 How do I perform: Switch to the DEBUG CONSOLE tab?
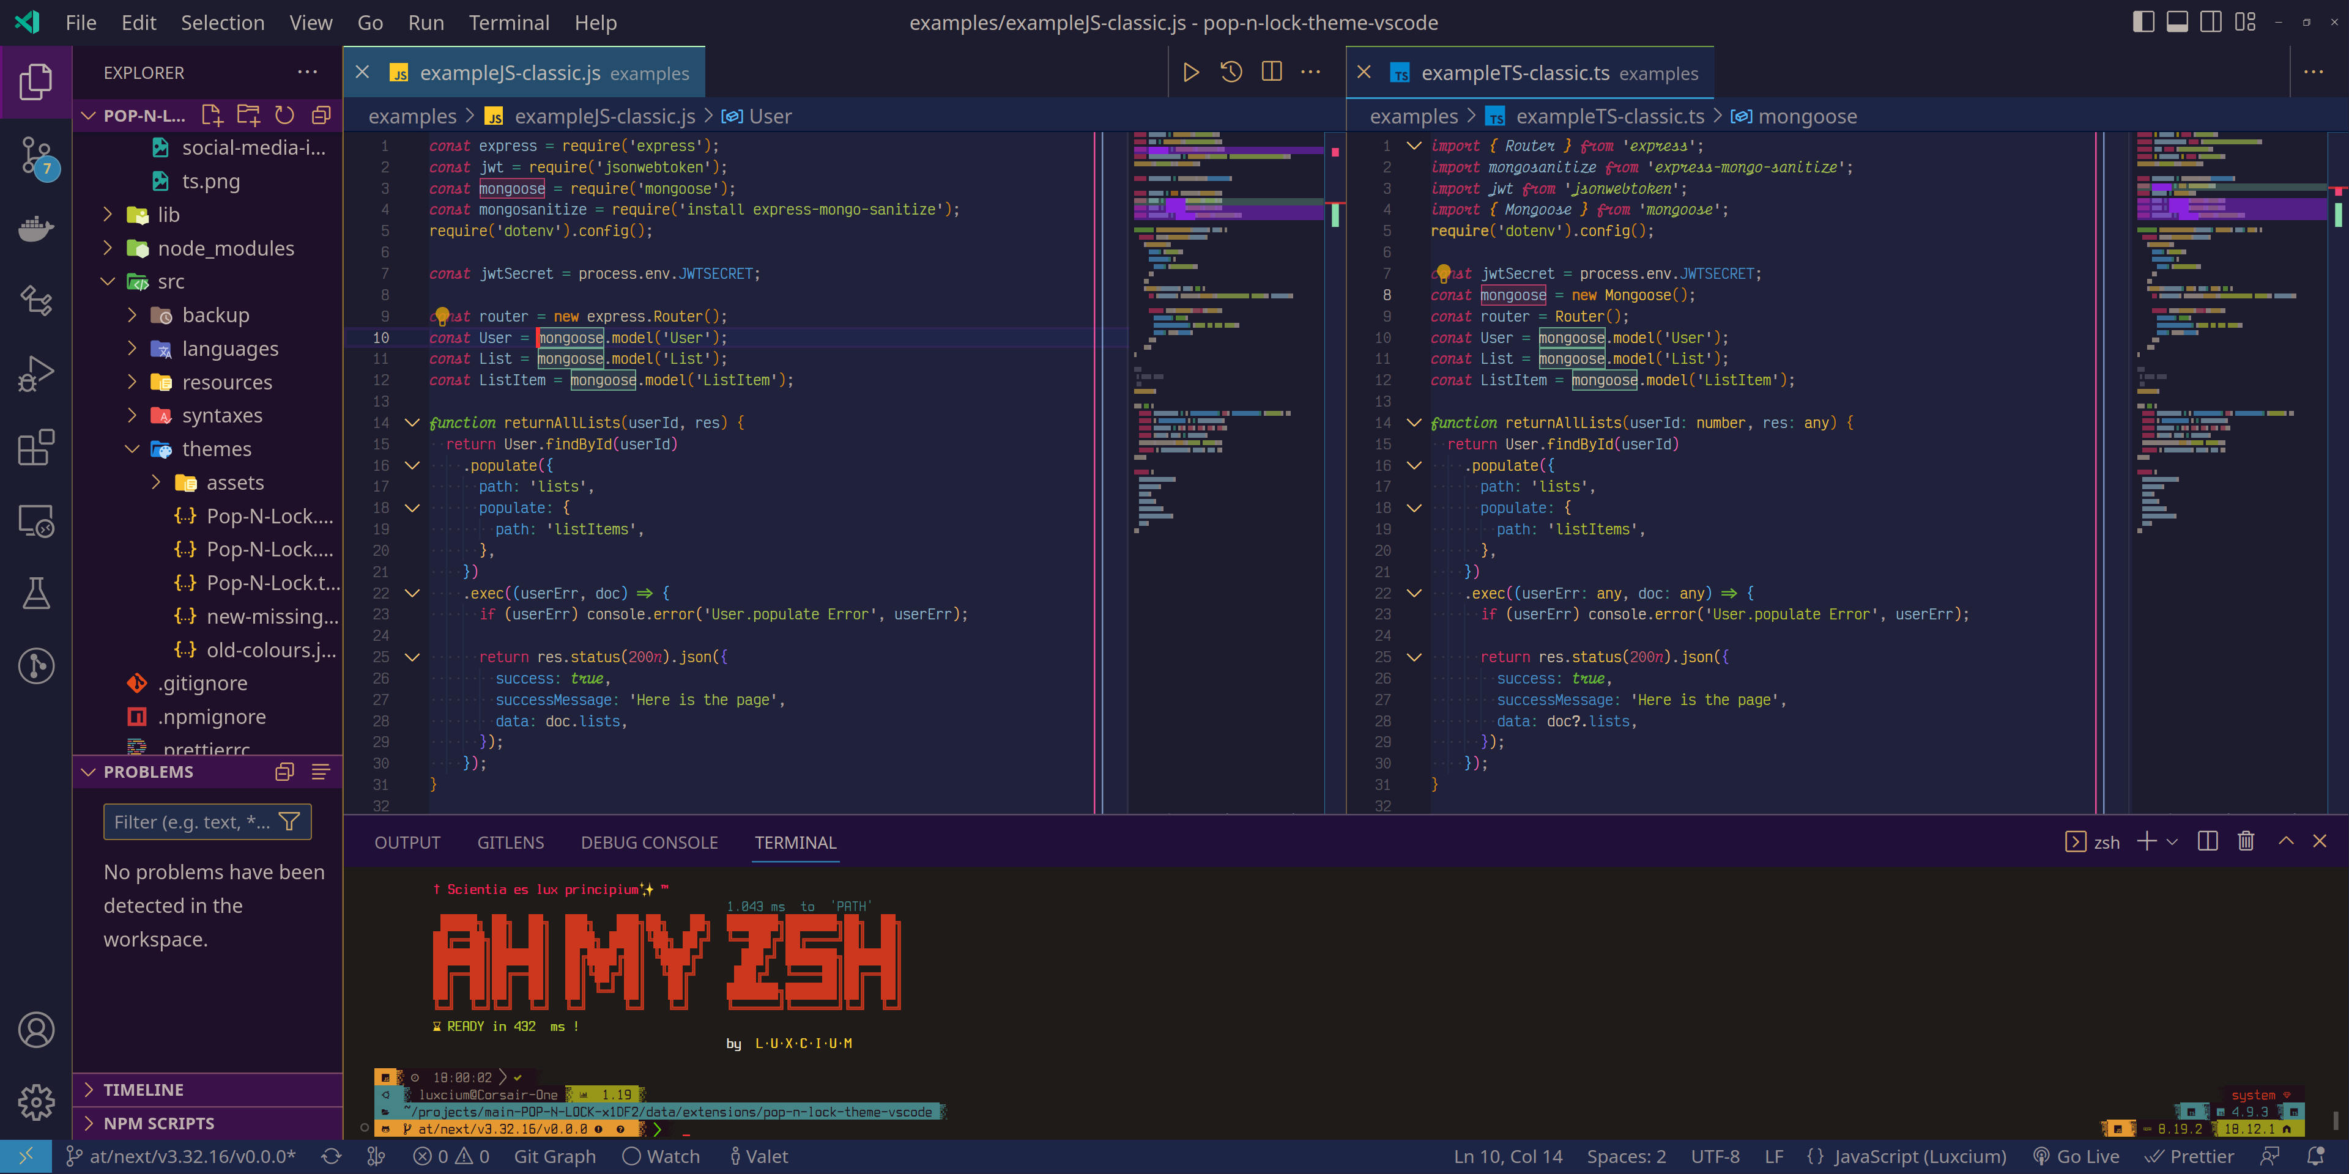pos(649,843)
